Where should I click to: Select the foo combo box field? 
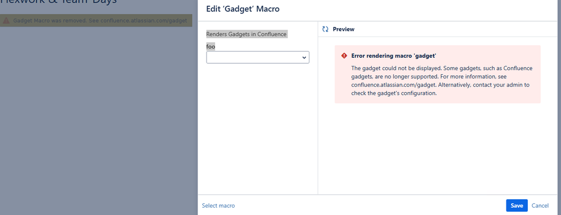[258, 57]
